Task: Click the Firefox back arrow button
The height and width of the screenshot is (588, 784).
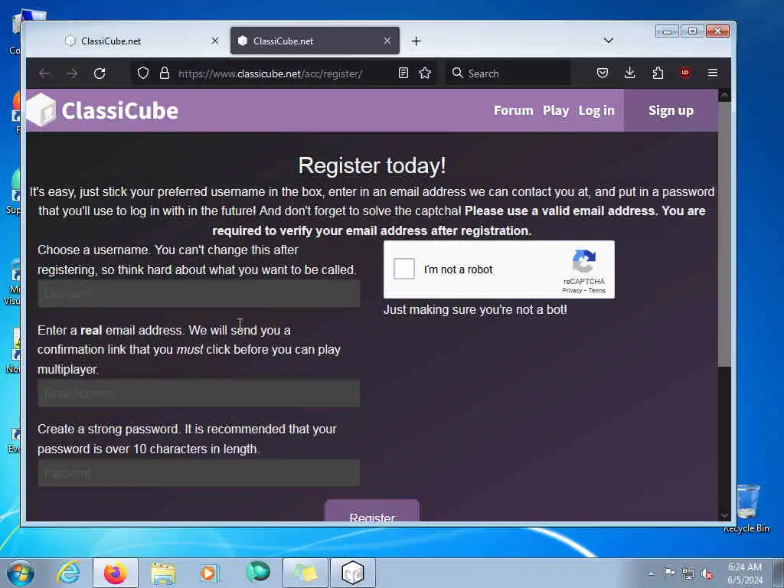Action: pyautogui.click(x=44, y=73)
